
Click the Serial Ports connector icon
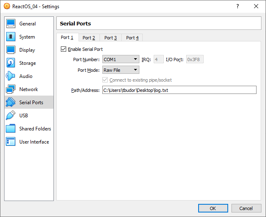point(11,102)
